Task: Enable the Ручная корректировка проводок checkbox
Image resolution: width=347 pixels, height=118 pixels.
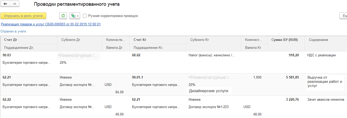Action: point(85,16)
